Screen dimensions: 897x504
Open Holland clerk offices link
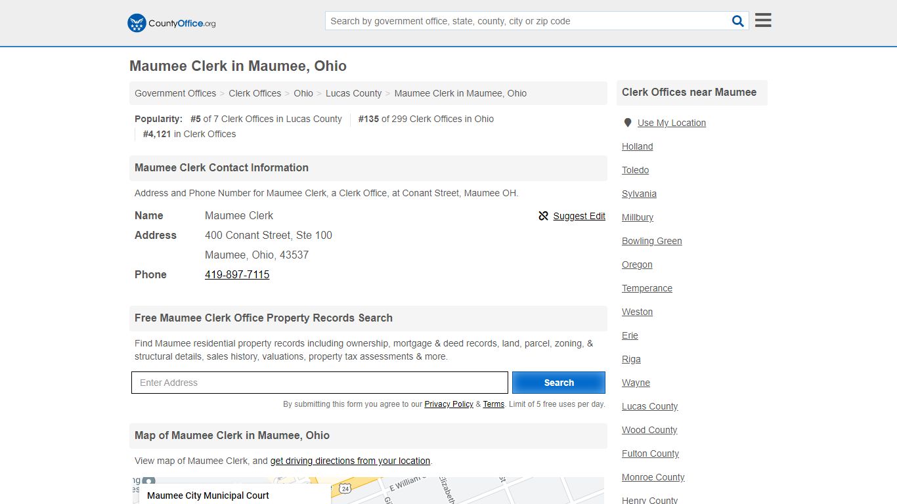pos(637,146)
